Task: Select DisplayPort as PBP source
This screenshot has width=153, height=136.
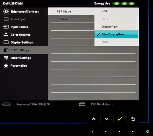Action: (x=117, y=27)
